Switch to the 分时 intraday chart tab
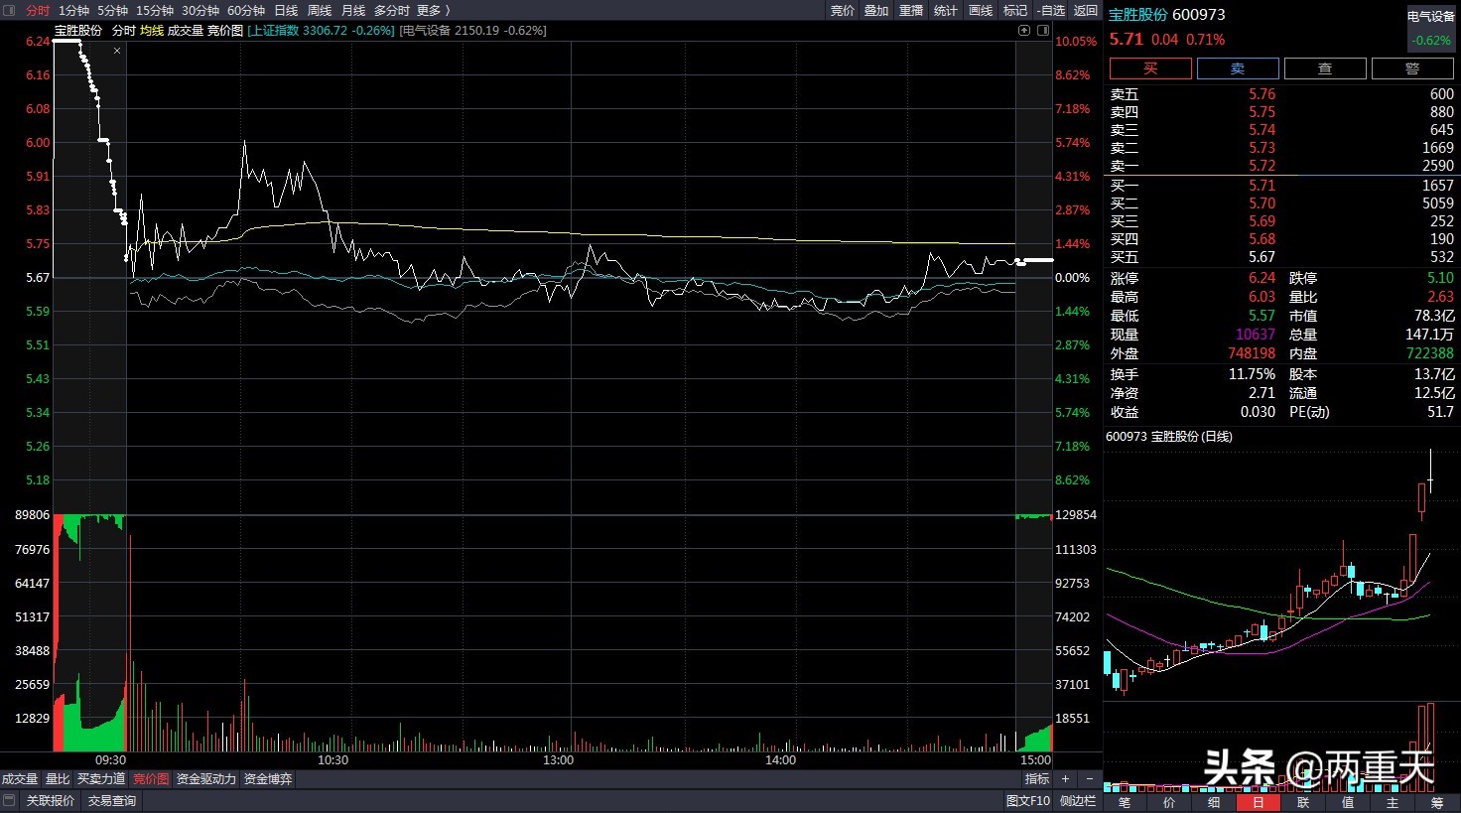This screenshot has height=813, width=1461. click(38, 10)
